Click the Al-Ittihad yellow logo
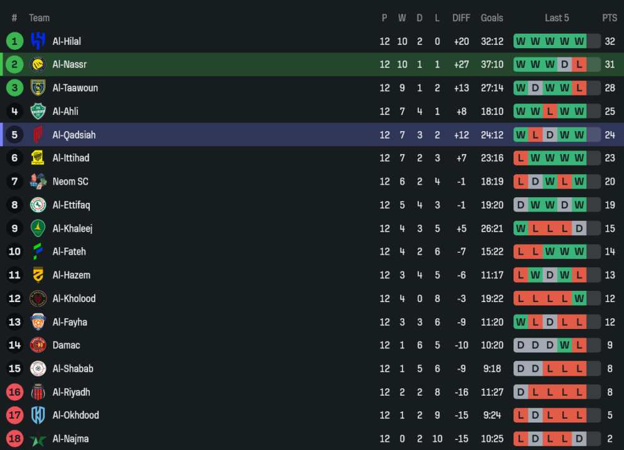The image size is (624, 450). tap(38, 158)
